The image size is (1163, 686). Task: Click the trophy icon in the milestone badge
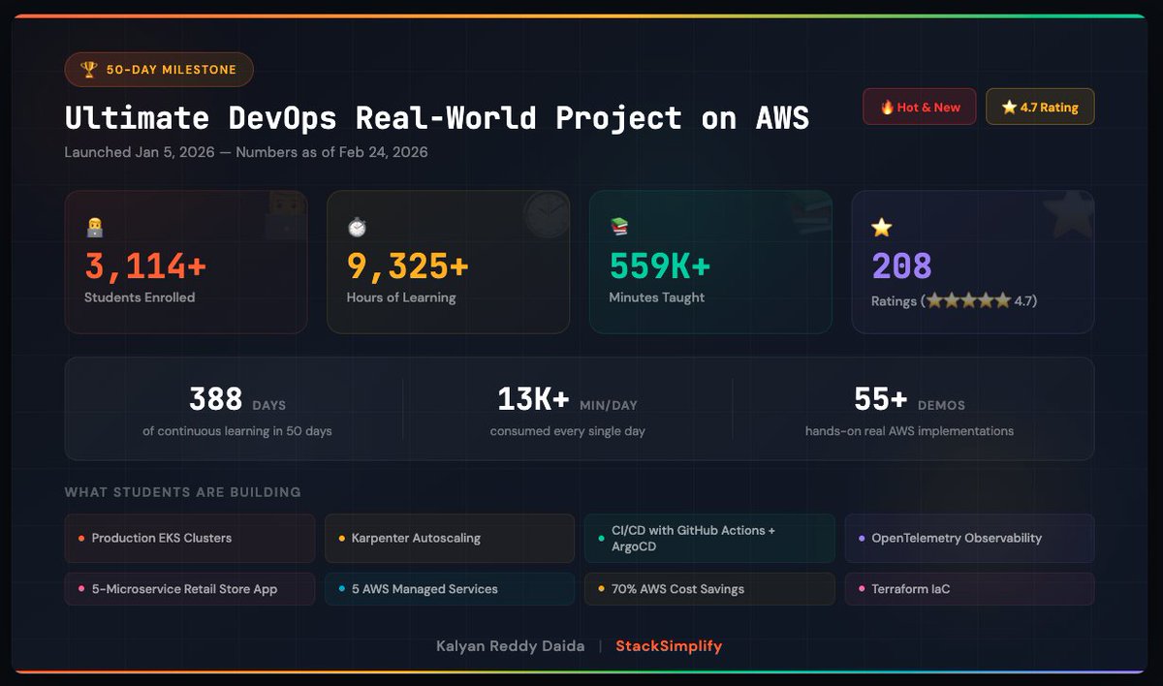[x=89, y=70]
